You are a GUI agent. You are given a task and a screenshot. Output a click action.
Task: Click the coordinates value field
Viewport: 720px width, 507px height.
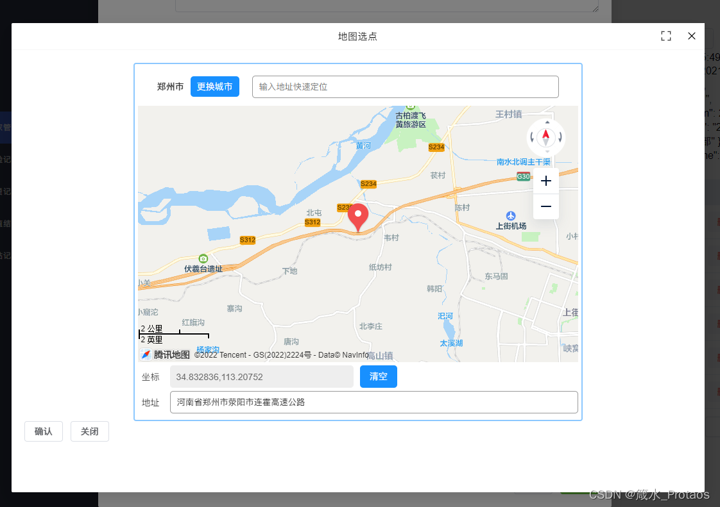(261, 376)
